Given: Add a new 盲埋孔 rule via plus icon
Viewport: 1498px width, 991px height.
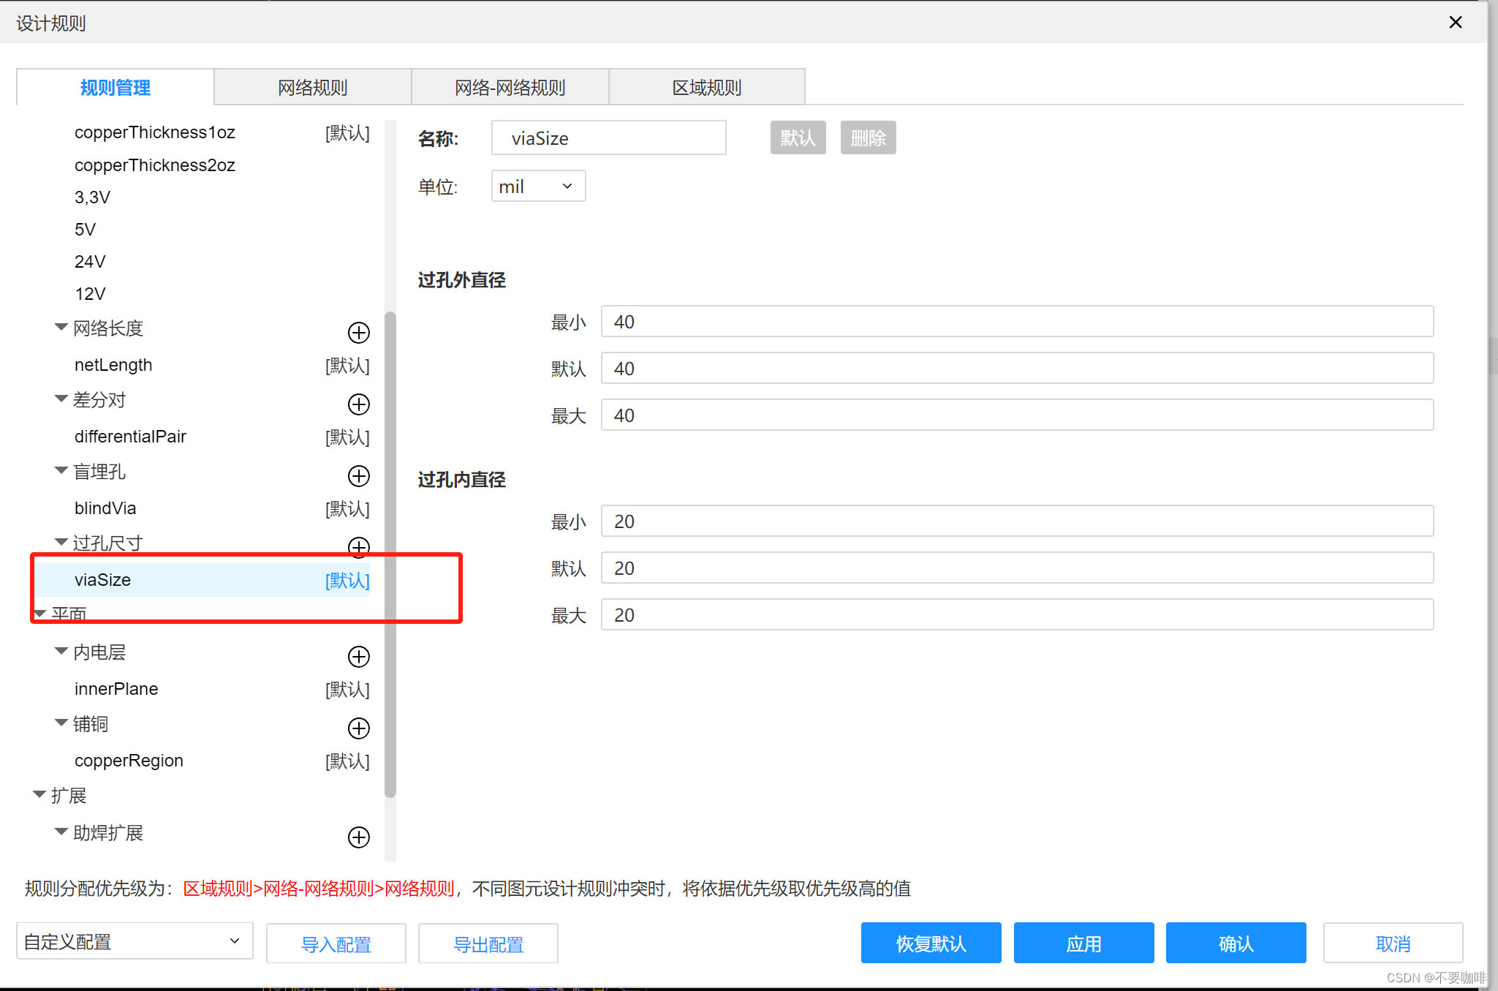Looking at the screenshot, I should click(358, 476).
